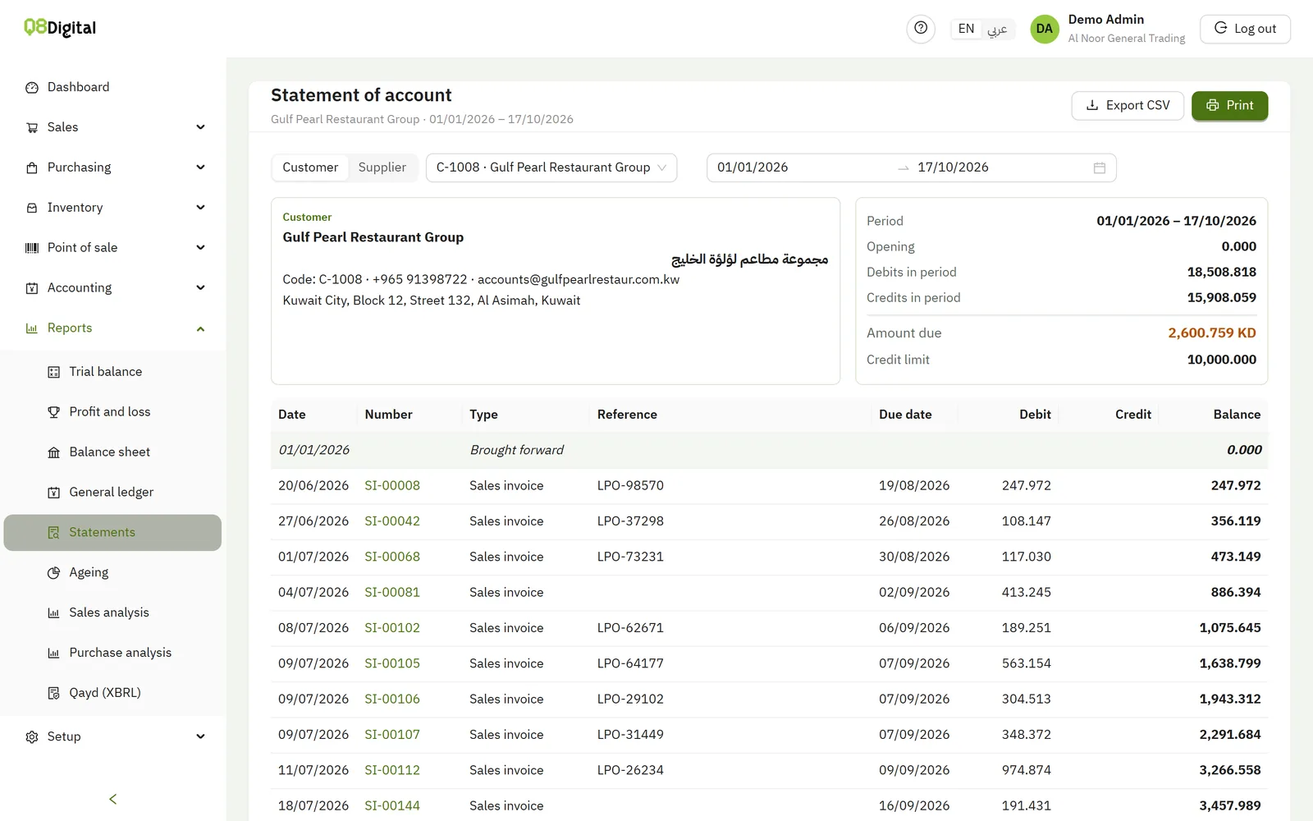Click the Dashboard gauge icon
Viewport: 1313px width, 821px height.
pyautogui.click(x=32, y=87)
